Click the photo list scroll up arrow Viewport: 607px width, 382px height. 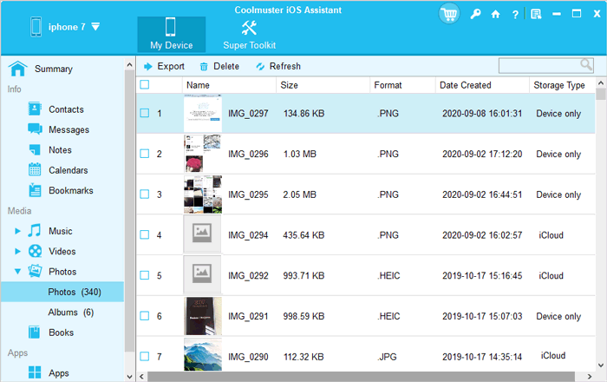point(601,82)
